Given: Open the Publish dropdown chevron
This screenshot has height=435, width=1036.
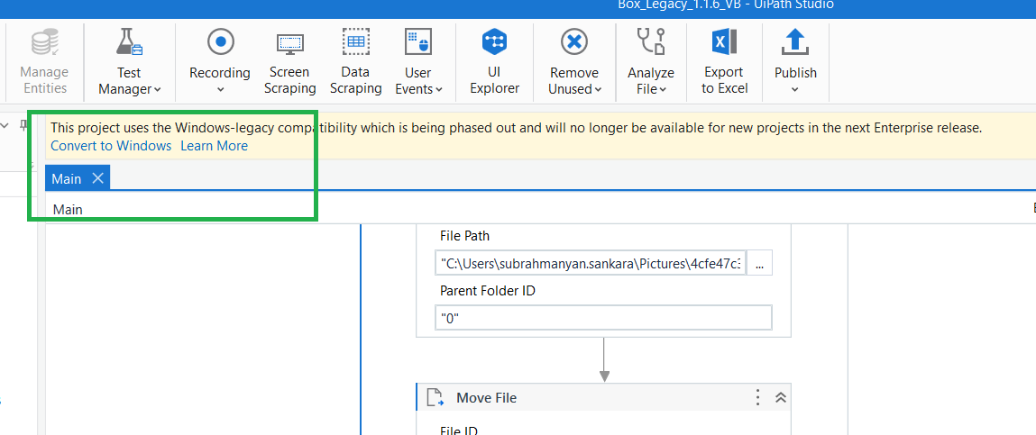Looking at the screenshot, I should [795, 89].
